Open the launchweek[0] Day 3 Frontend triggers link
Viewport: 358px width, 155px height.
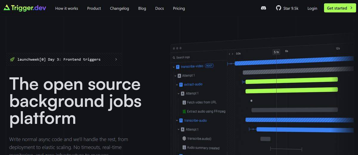pyautogui.click(x=64, y=59)
